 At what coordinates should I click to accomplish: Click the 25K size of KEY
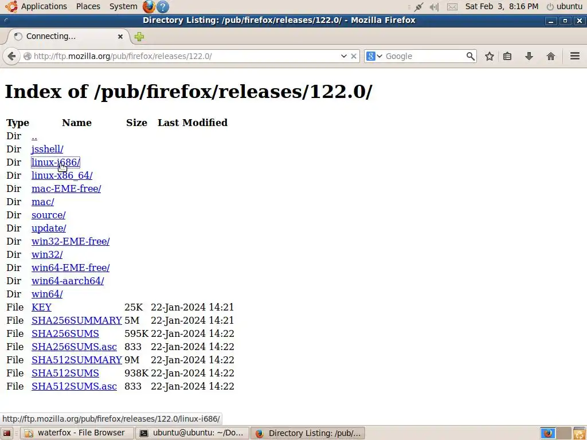(x=134, y=307)
